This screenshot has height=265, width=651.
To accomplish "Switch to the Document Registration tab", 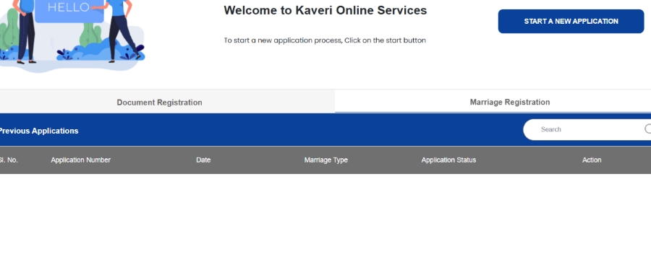I will point(159,102).
